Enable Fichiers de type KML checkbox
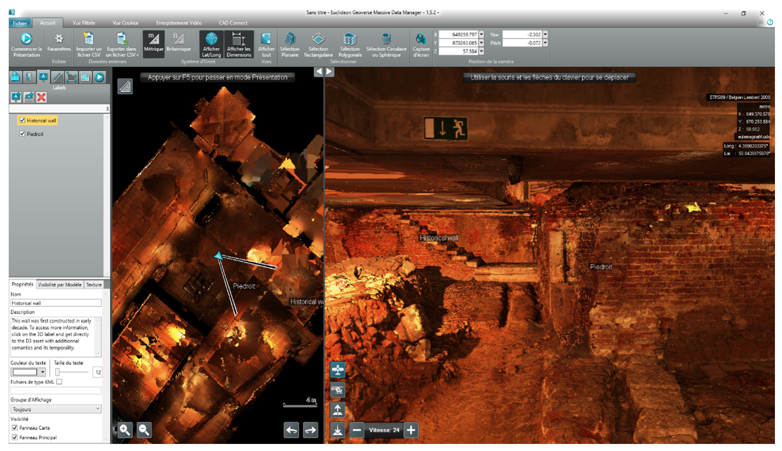Screen dimensions: 782x451 point(59,382)
